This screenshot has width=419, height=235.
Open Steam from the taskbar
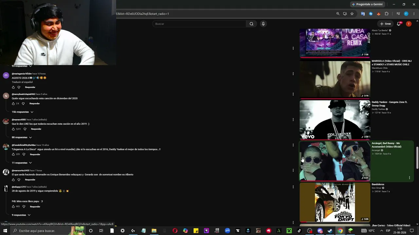(x=330, y=231)
